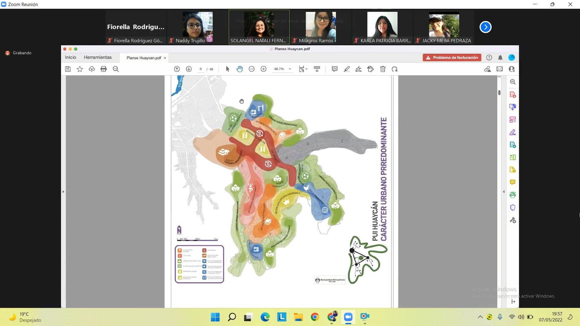This screenshot has width=580, height=326.
Task: Expand the left navigation pane arrow
Action: [x=63, y=192]
